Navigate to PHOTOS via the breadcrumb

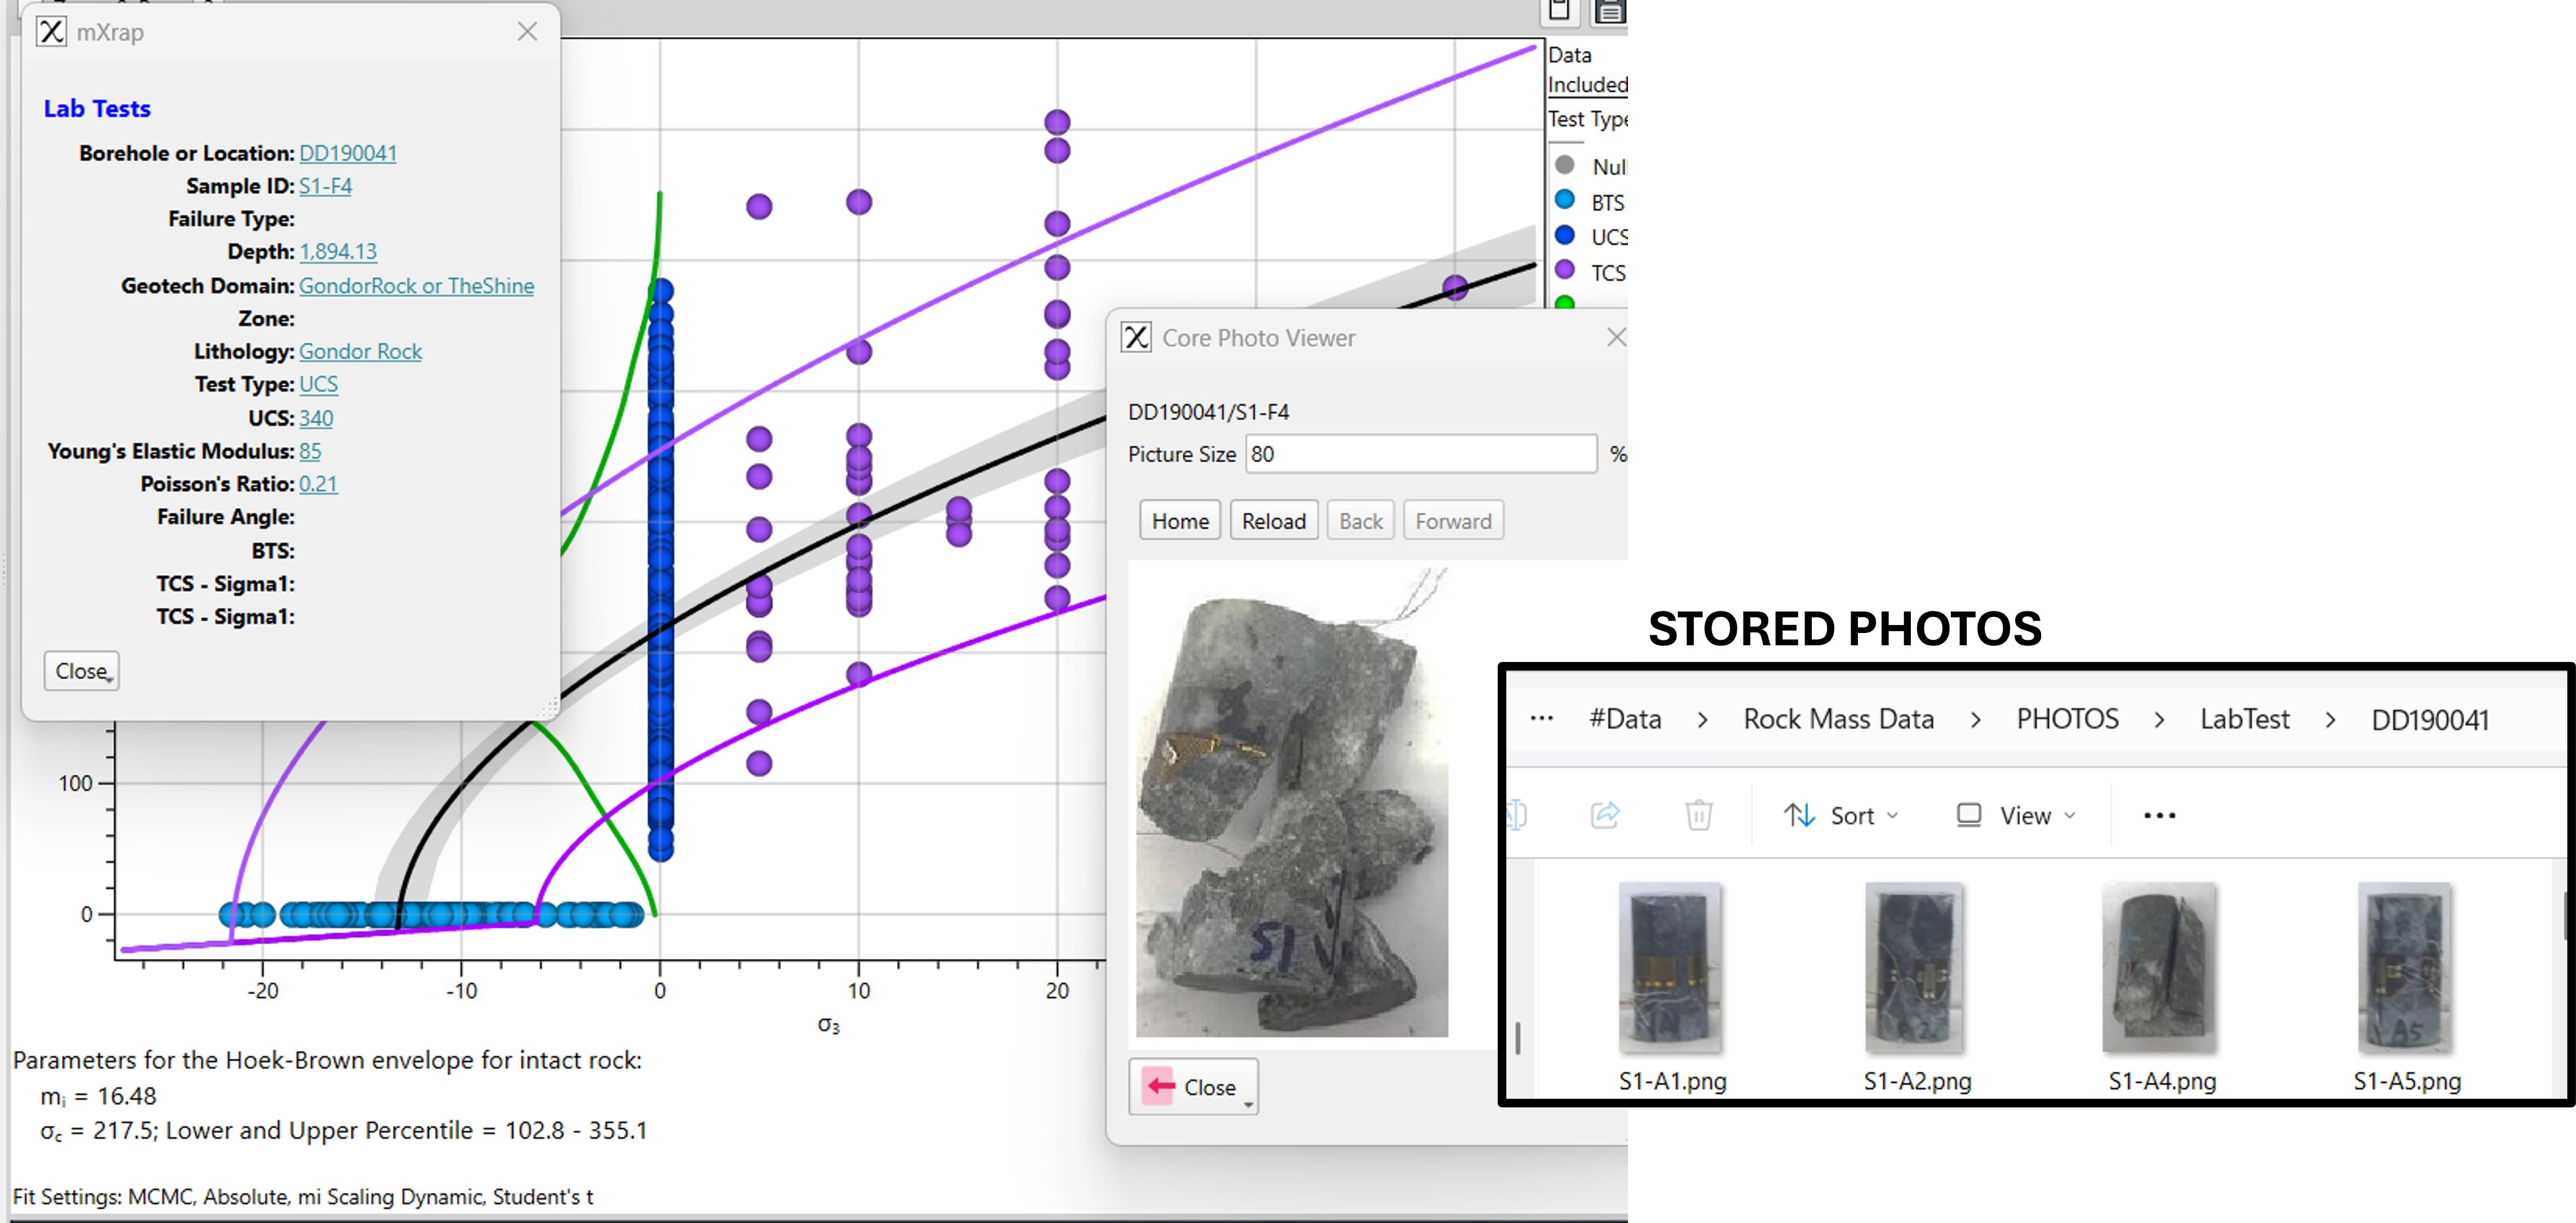coord(2067,719)
